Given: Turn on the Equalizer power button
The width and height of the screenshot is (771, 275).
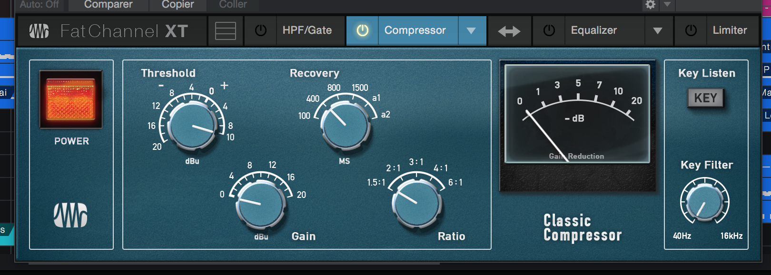Looking at the screenshot, I should point(549,30).
